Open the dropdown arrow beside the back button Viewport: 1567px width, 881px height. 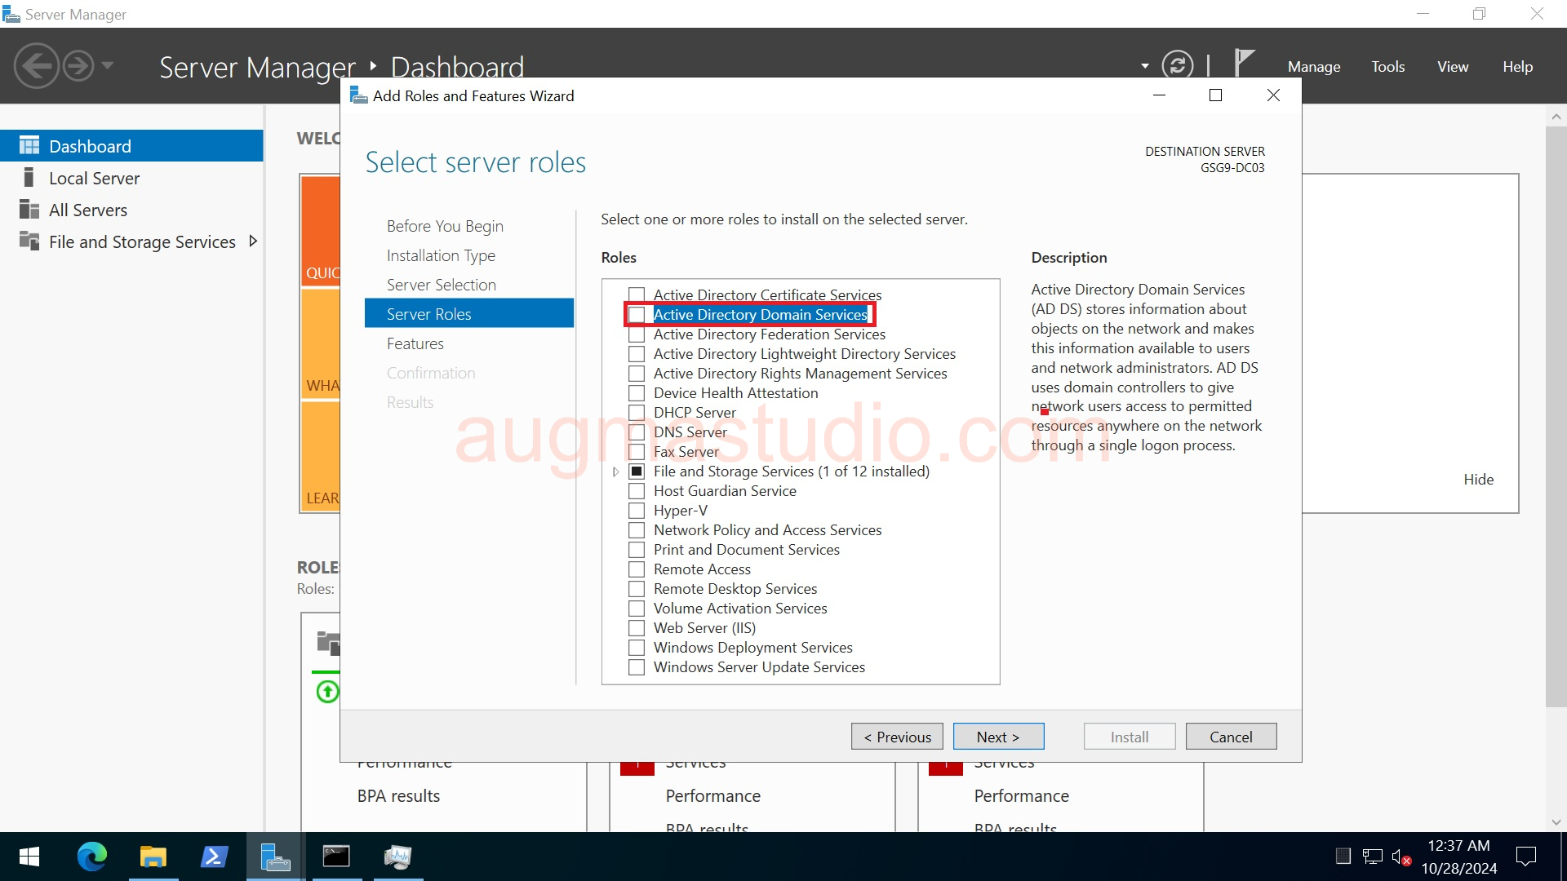point(108,65)
